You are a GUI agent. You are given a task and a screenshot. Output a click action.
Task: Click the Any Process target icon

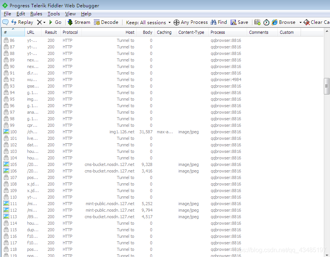click(176, 22)
